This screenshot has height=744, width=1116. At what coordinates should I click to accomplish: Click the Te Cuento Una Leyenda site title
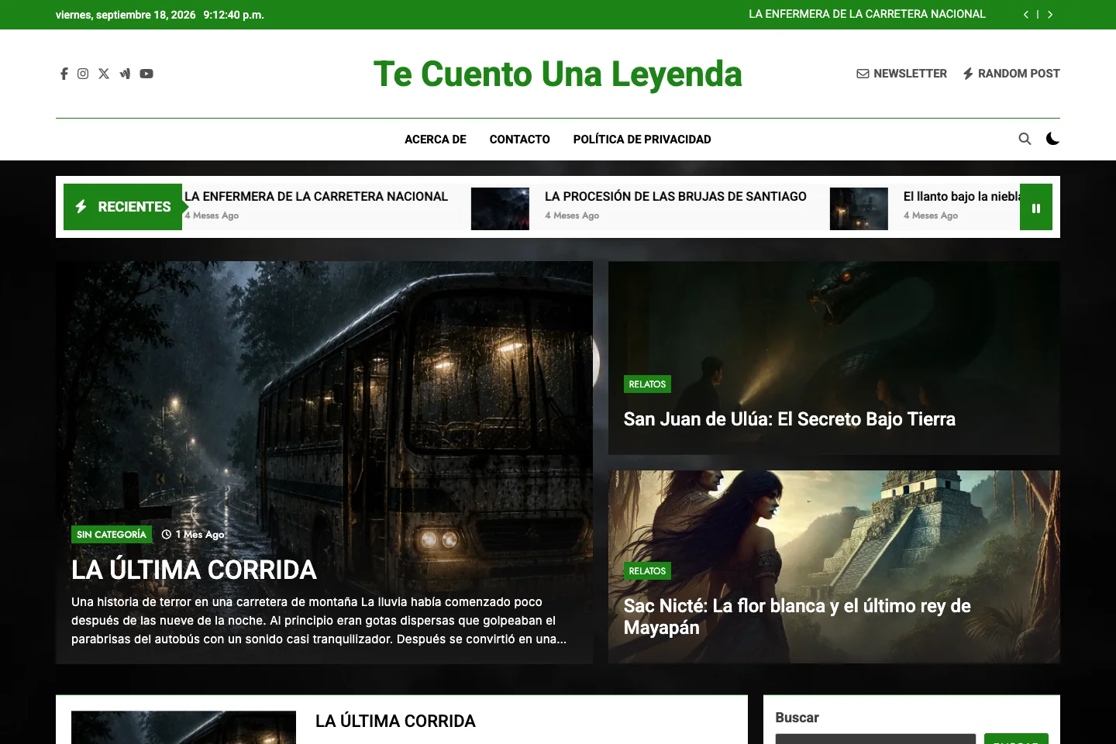pos(558,74)
